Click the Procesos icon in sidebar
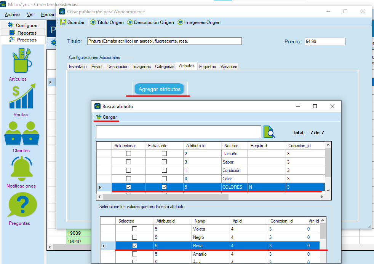374x264 pixels. tap(12, 40)
